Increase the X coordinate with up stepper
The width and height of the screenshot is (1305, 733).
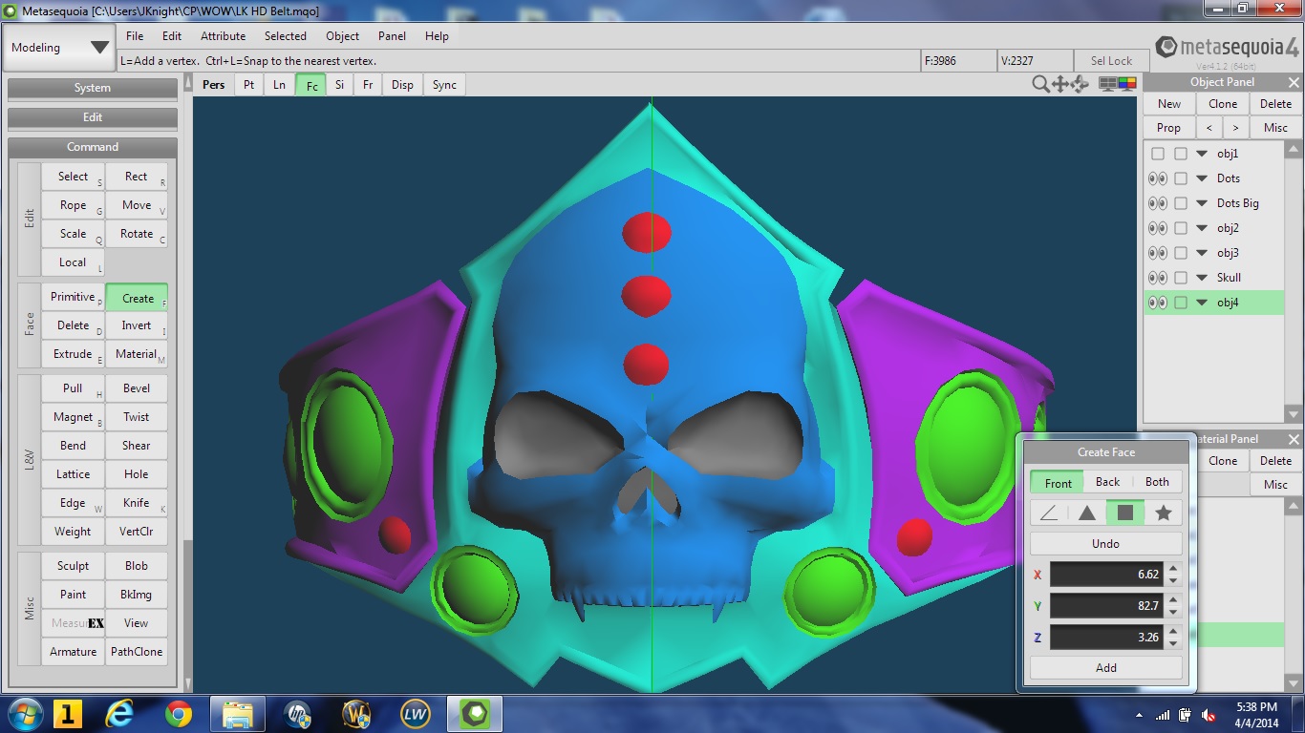tap(1173, 569)
